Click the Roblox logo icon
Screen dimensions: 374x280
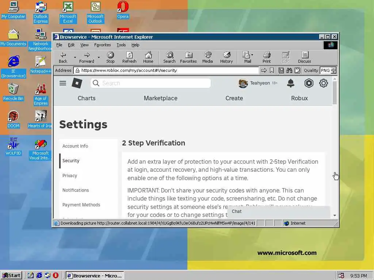pos(77,83)
